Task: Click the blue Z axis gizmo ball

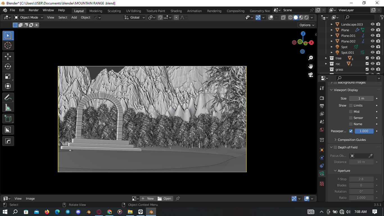Action: pyautogui.click(x=303, y=33)
